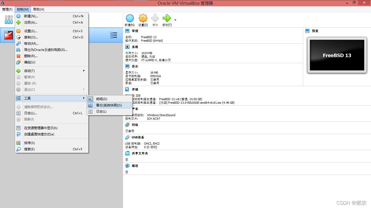Open the 管理(F) menu

7,9
